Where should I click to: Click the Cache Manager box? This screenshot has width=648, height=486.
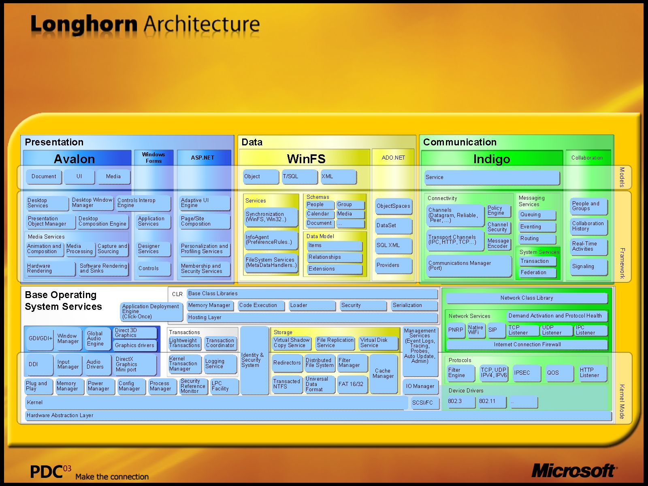[x=383, y=373]
